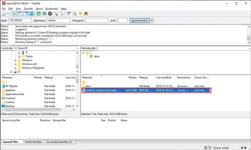Select Windows10Upgrade in the local tree
Screen dimensions: 251x150
coord(33,68)
